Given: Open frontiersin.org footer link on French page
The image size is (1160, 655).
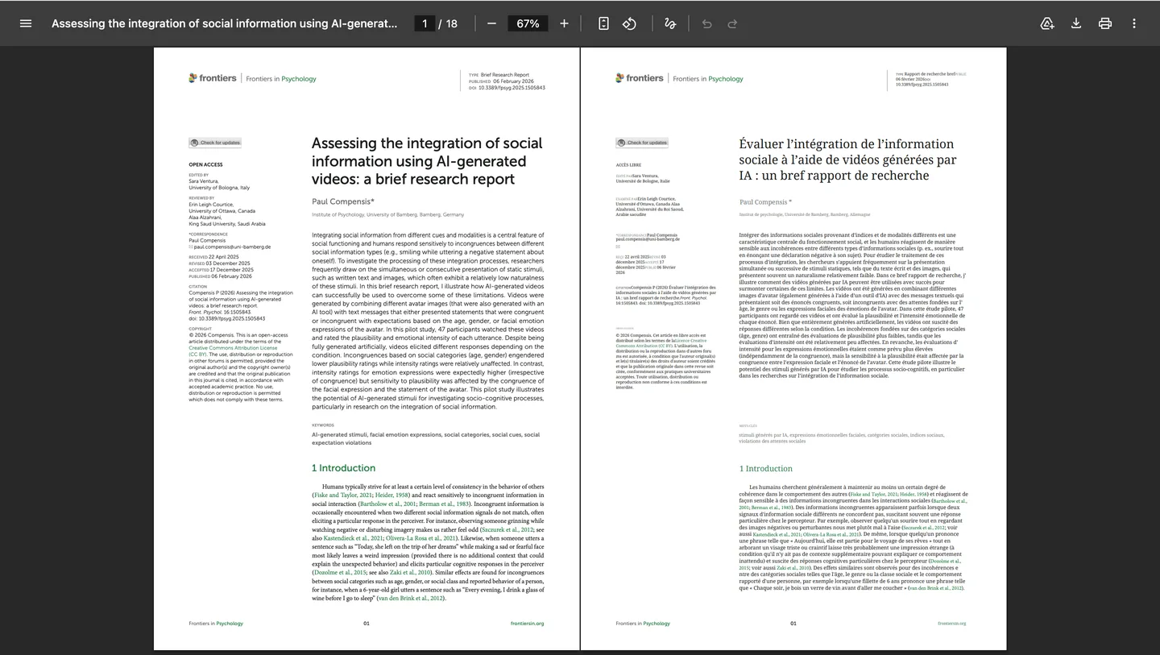Looking at the screenshot, I should pyautogui.click(x=951, y=623).
